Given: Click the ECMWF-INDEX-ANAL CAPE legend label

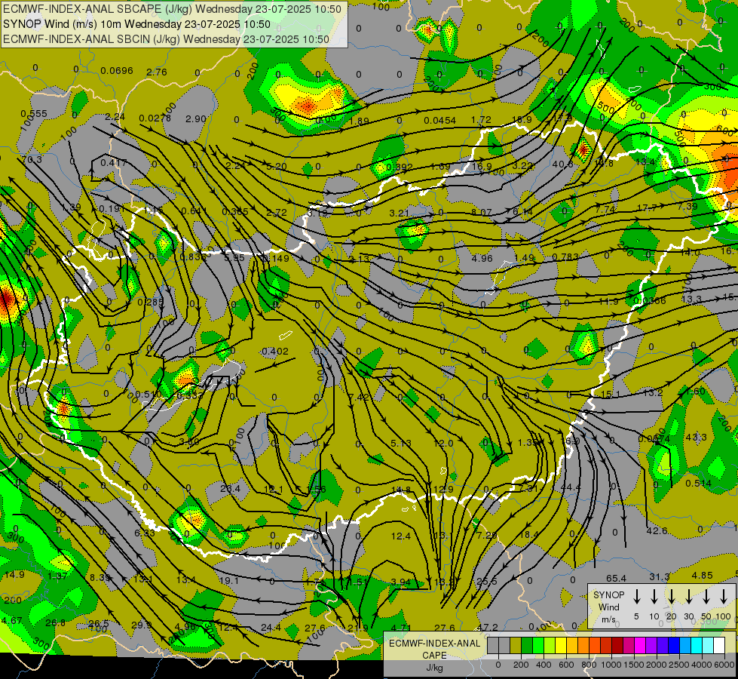Looking at the screenshot, I should [x=434, y=650].
